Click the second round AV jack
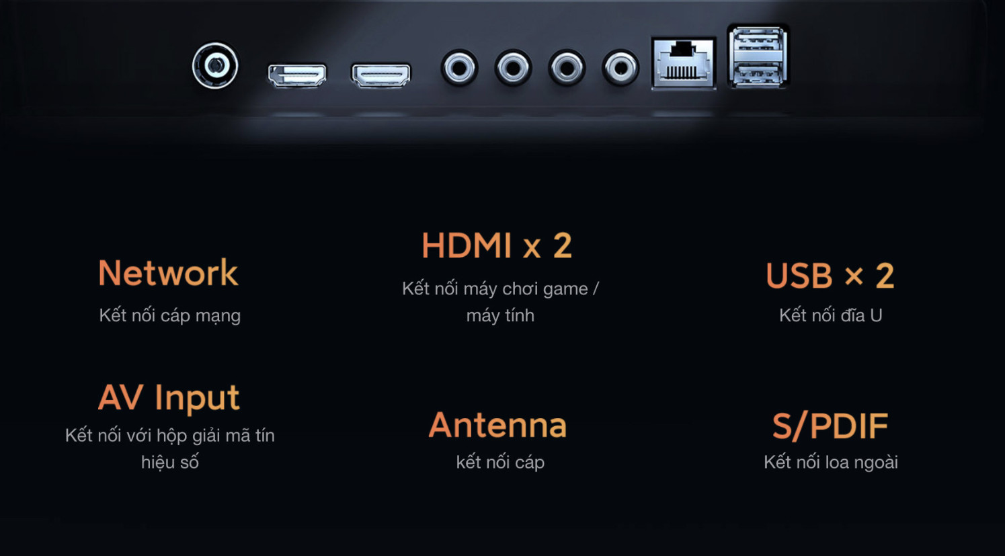The height and width of the screenshot is (556, 1005). pyautogui.click(x=514, y=68)
